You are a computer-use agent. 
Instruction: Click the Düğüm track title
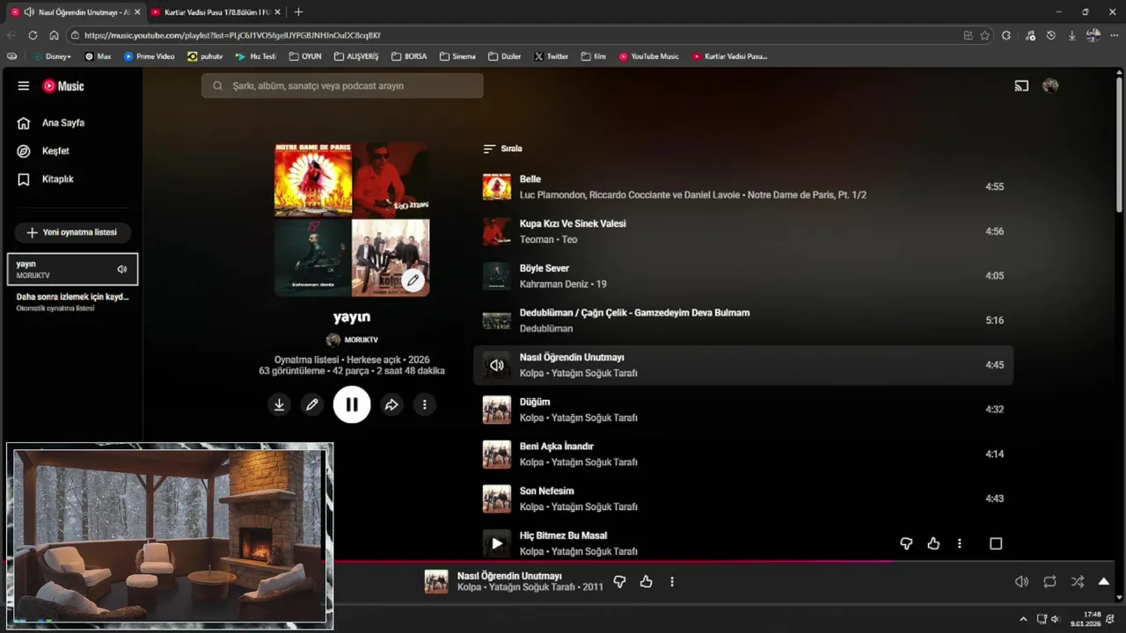535,402
